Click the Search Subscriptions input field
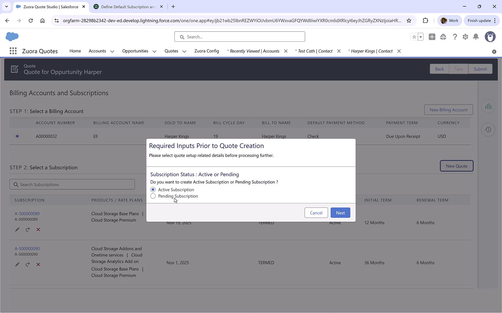502x313 pixels. [x=72, y=184]
